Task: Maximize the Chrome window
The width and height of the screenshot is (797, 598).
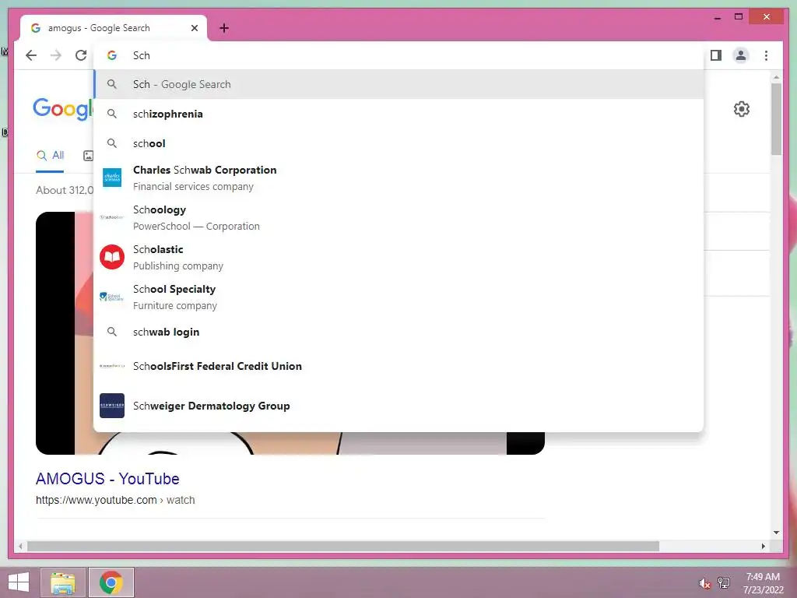Action: point(739,17)
